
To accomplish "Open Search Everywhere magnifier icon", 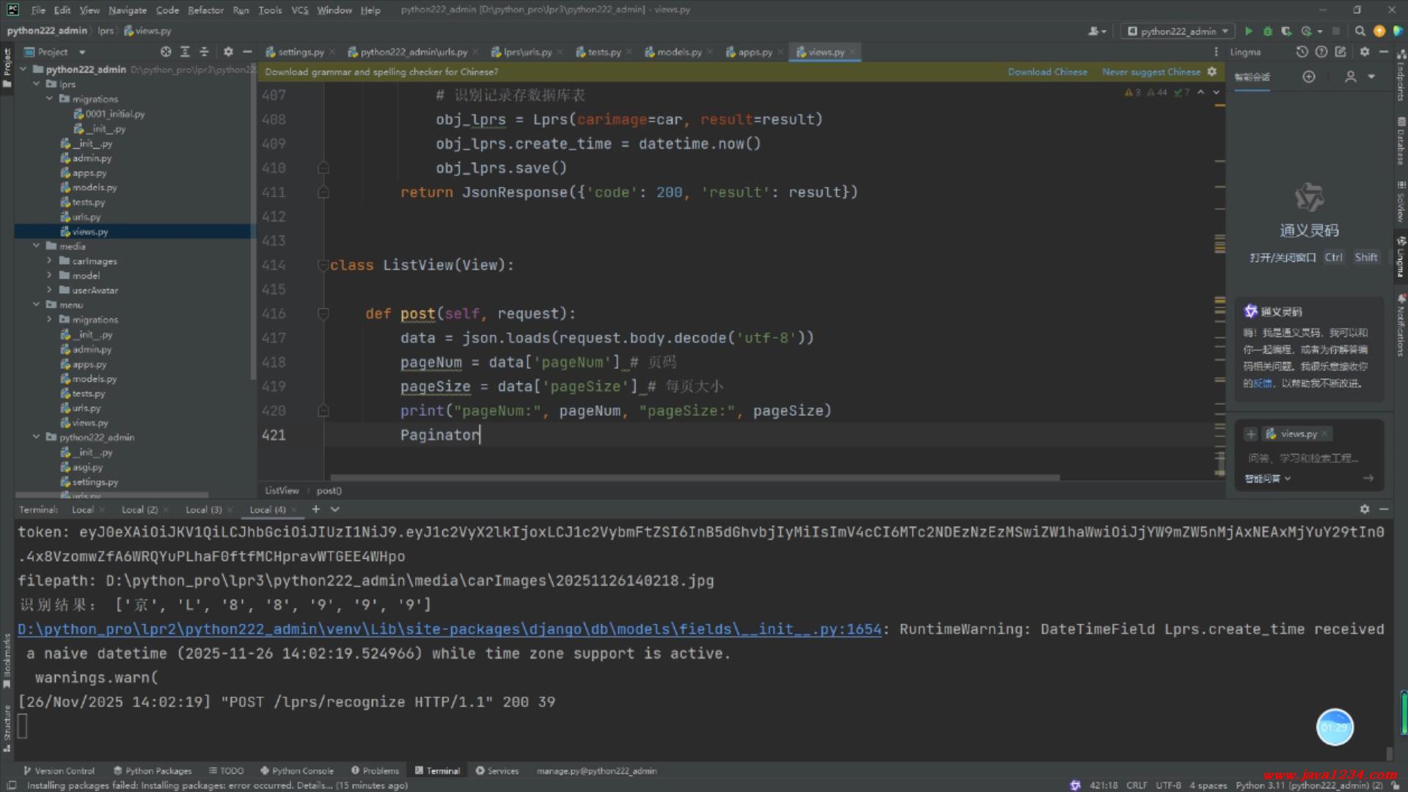I will point(1360,31).
